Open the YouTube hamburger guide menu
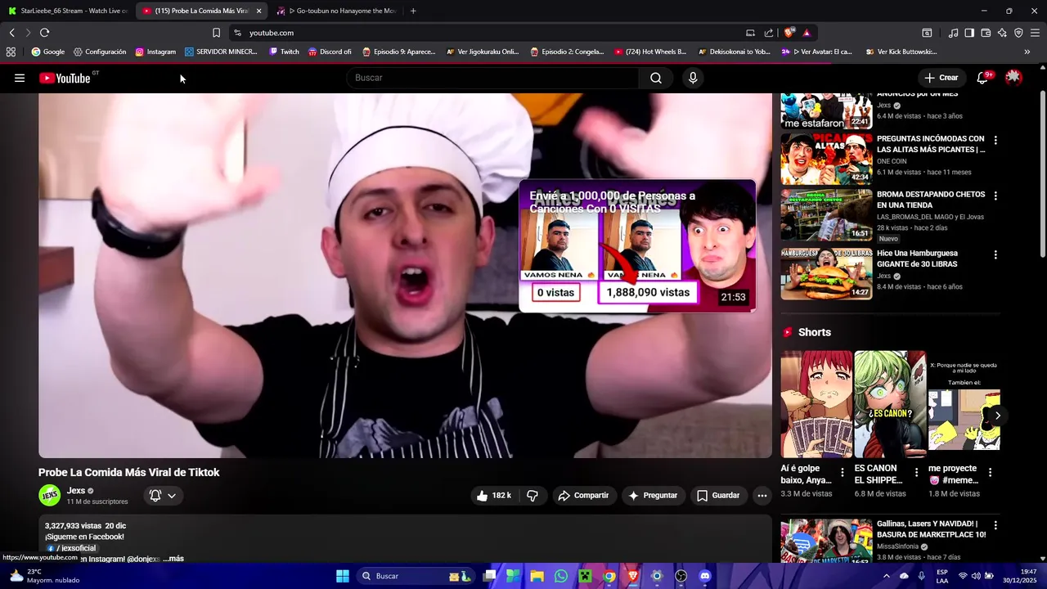This screenshot has height=589, width=1047. click(20, 78)
